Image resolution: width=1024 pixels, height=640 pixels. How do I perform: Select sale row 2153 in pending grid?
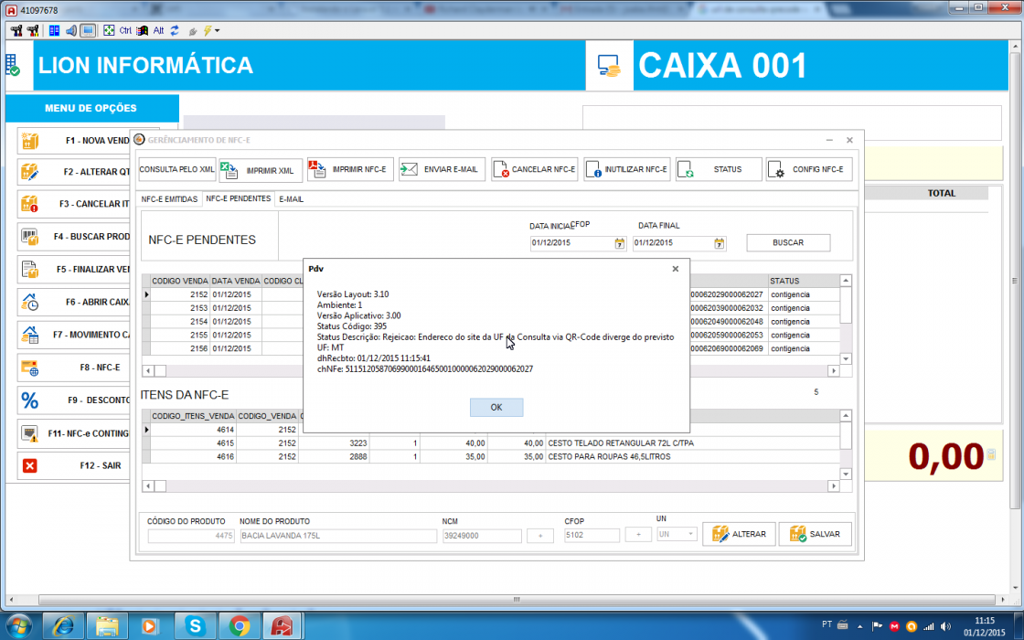pos(491,307)
